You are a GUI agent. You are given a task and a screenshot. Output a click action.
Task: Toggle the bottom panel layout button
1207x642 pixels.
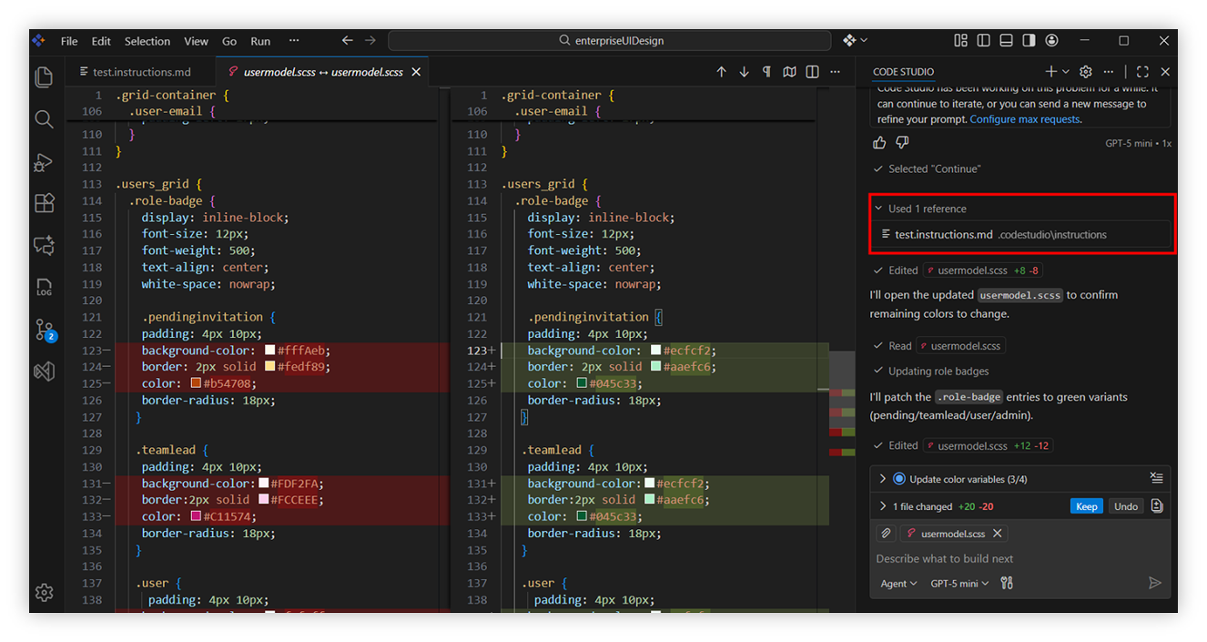coord(1006,41)
